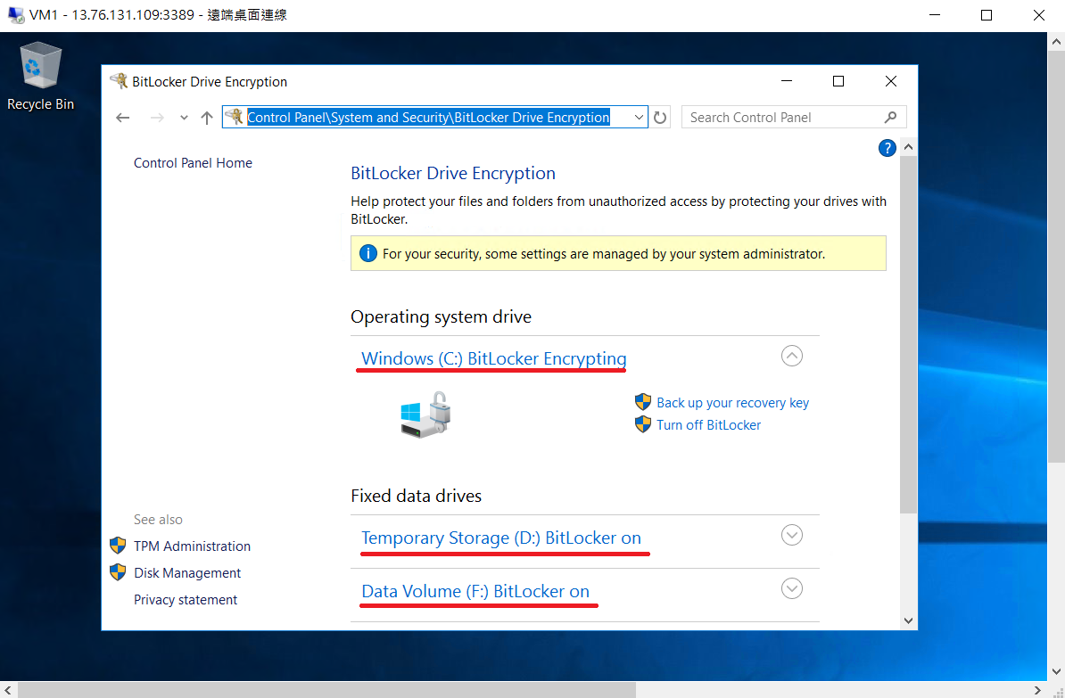Image resolution: width=1065 pixels, height=698 pixels.
Task: Click the BitLocker window scrollbar up arrow
Action: pyautogui.click(x=908, y=147)
